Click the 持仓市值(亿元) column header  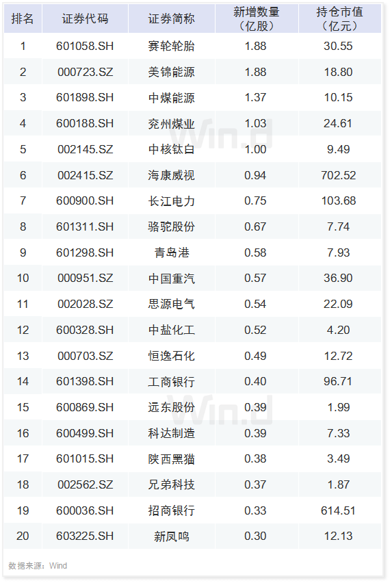click(x=339, y=18)
